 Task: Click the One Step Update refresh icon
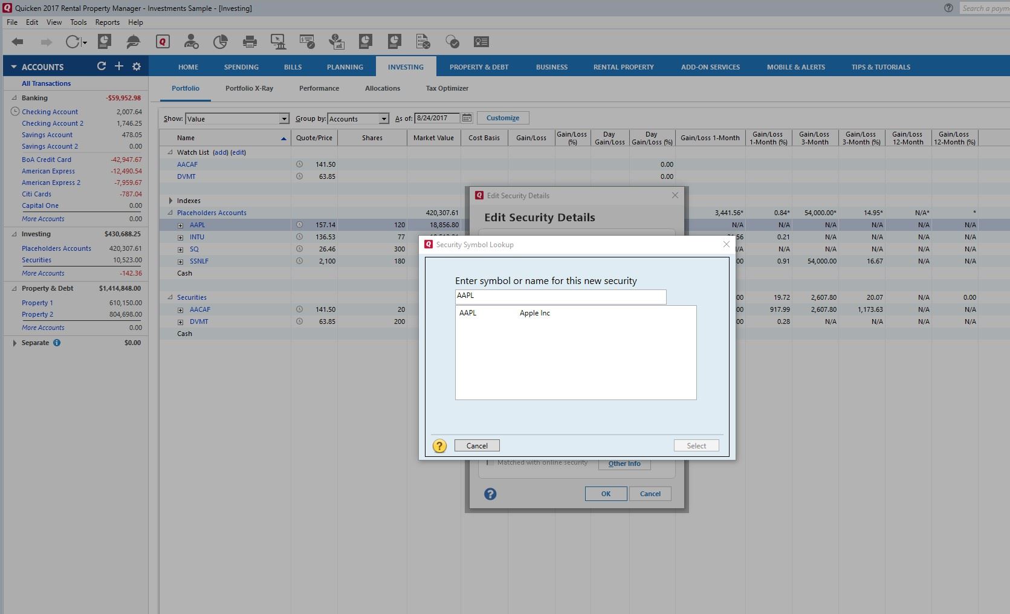coord(73,42)
